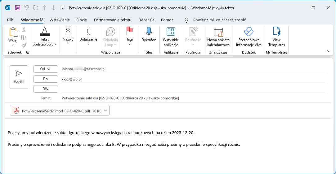
Task: Close the message window
Action: [x=328, y=8]
